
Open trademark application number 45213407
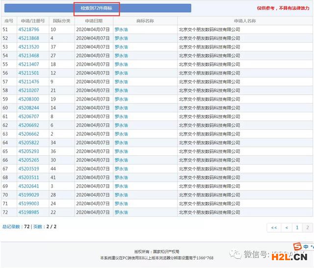pyautogui.click(x=28, y=64)
